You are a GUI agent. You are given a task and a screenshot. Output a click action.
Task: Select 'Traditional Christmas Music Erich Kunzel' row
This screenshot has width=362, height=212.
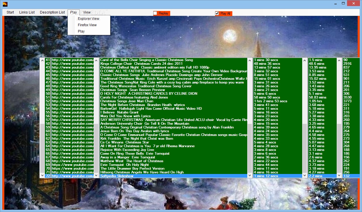[x=173, y=79]
